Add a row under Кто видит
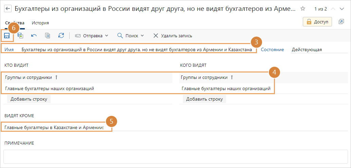Viewport: 351px width, 168px height. coord(29,99)
